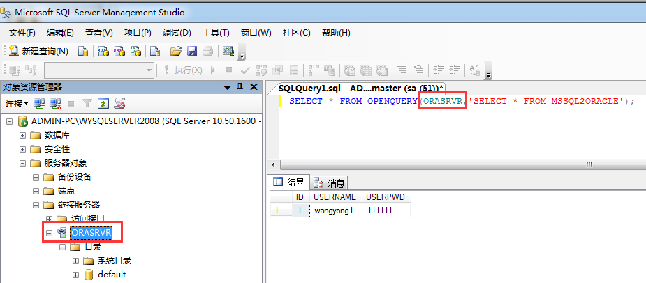Click the Cancel Executing Query stop icon
This screenshot has width=646, height=283.
pos(228,70)
